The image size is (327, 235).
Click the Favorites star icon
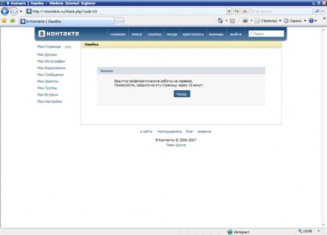pyautogui.click(x=4, y=21)
